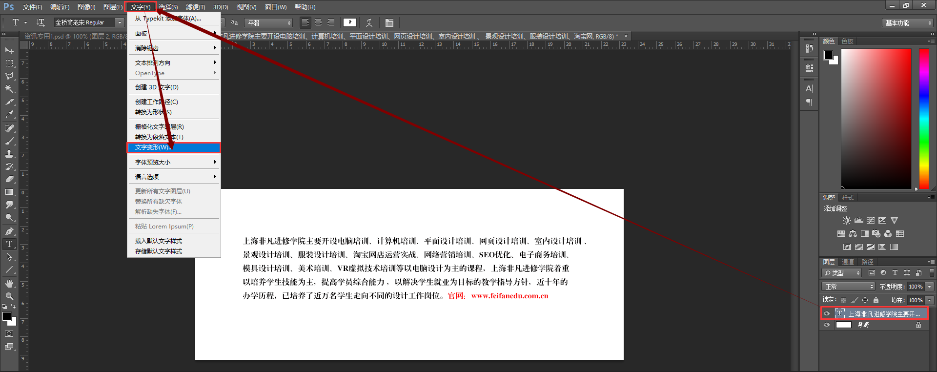This screenshot has width=937, height=372.
Task: Select the Hand tool
Action: coord(9,284)
